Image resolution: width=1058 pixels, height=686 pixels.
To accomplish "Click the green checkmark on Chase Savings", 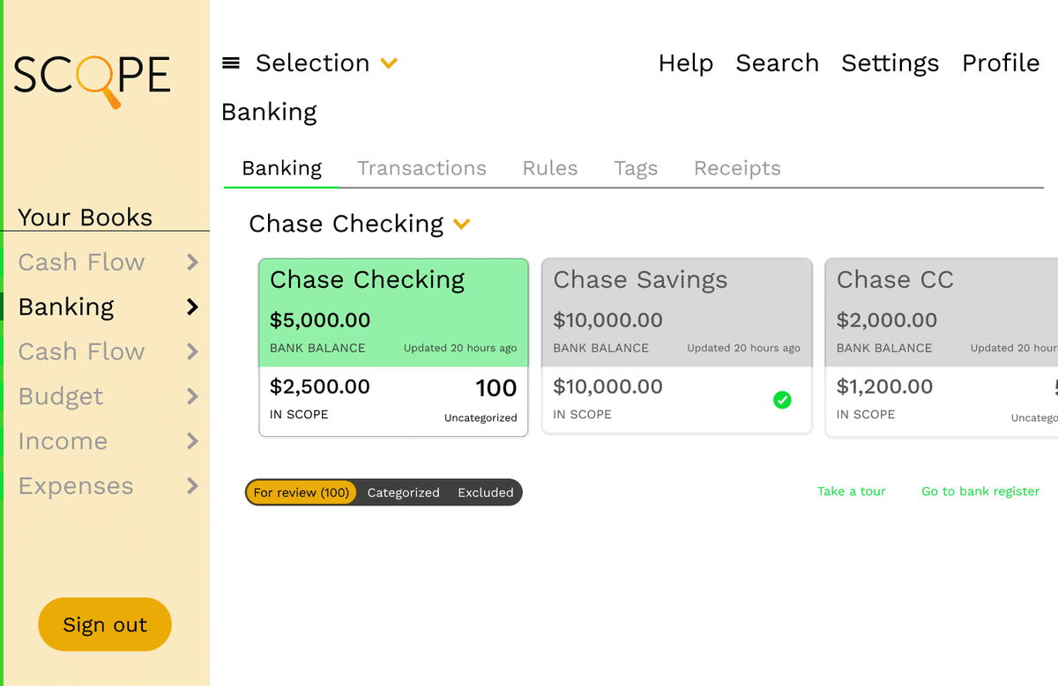I will (x=782, y=400).
